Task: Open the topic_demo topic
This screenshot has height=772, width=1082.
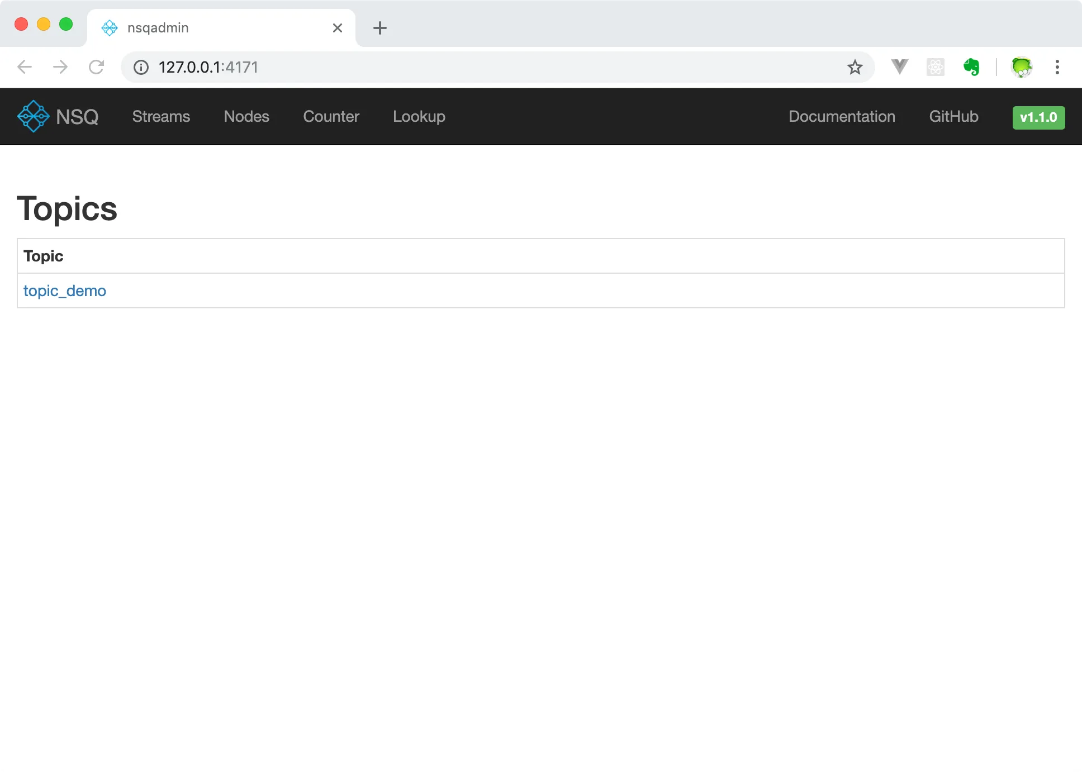Action: point(65,290)
